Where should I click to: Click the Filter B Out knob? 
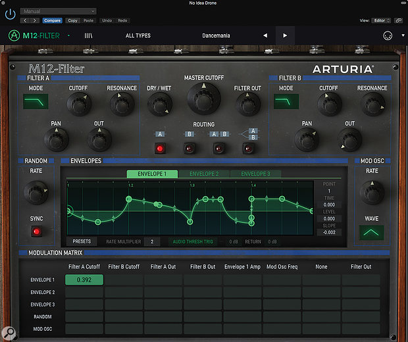click(350, 140)
